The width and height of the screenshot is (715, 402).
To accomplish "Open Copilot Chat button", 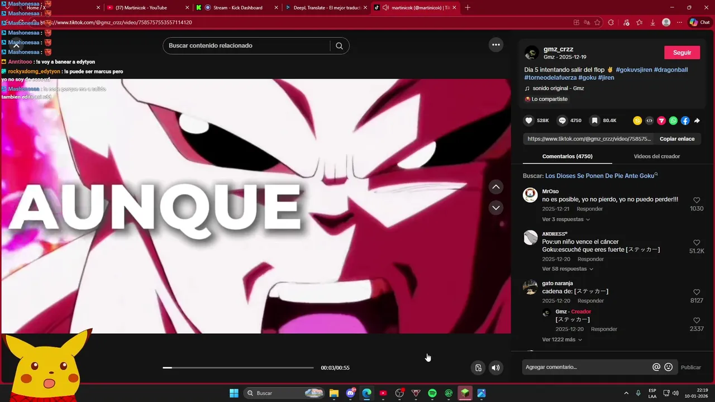I will (x=700, y=22).
